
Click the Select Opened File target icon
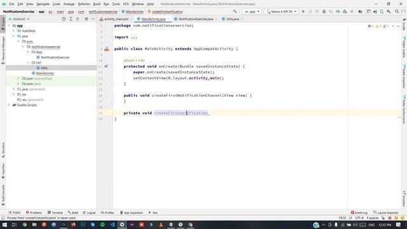64,19
